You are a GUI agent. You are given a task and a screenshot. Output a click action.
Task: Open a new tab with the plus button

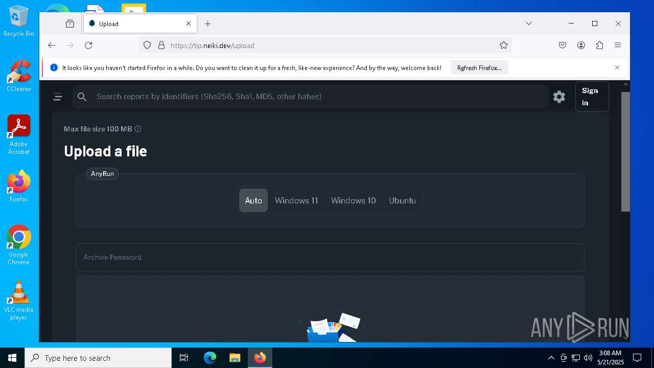click(207, 24)
